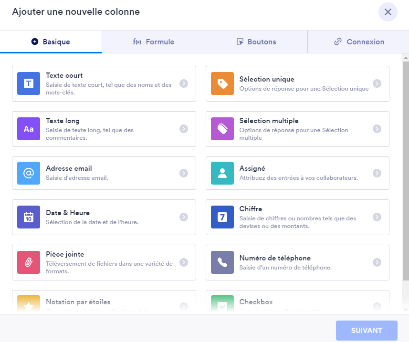The height and width of the screenshot is (342, 409).
Task: Click the blue Texte court icon
Action: click(x=29, y=83)
